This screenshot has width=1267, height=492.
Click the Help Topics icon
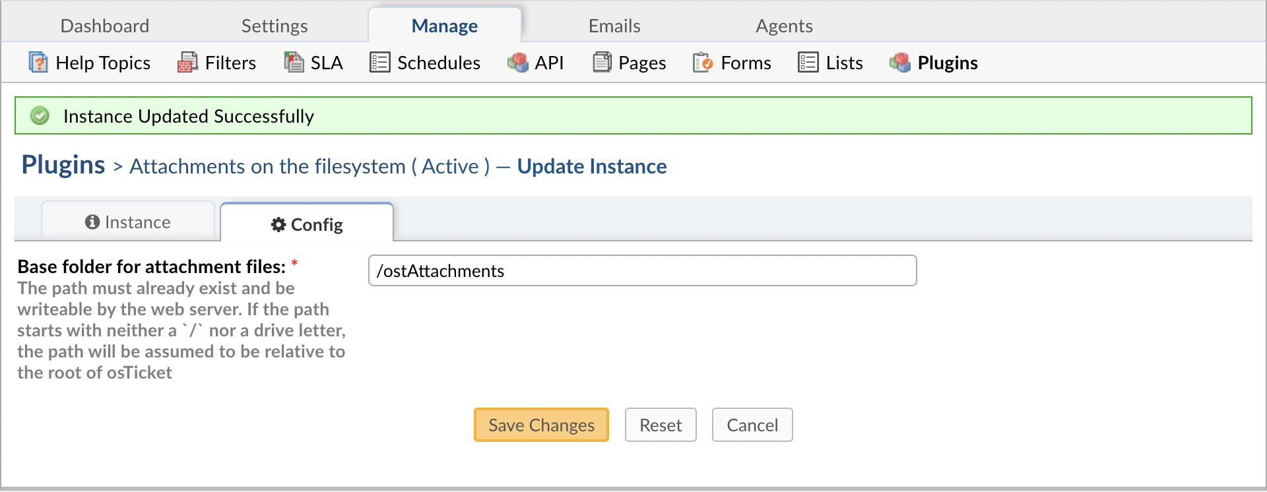[x=38, y=63]
